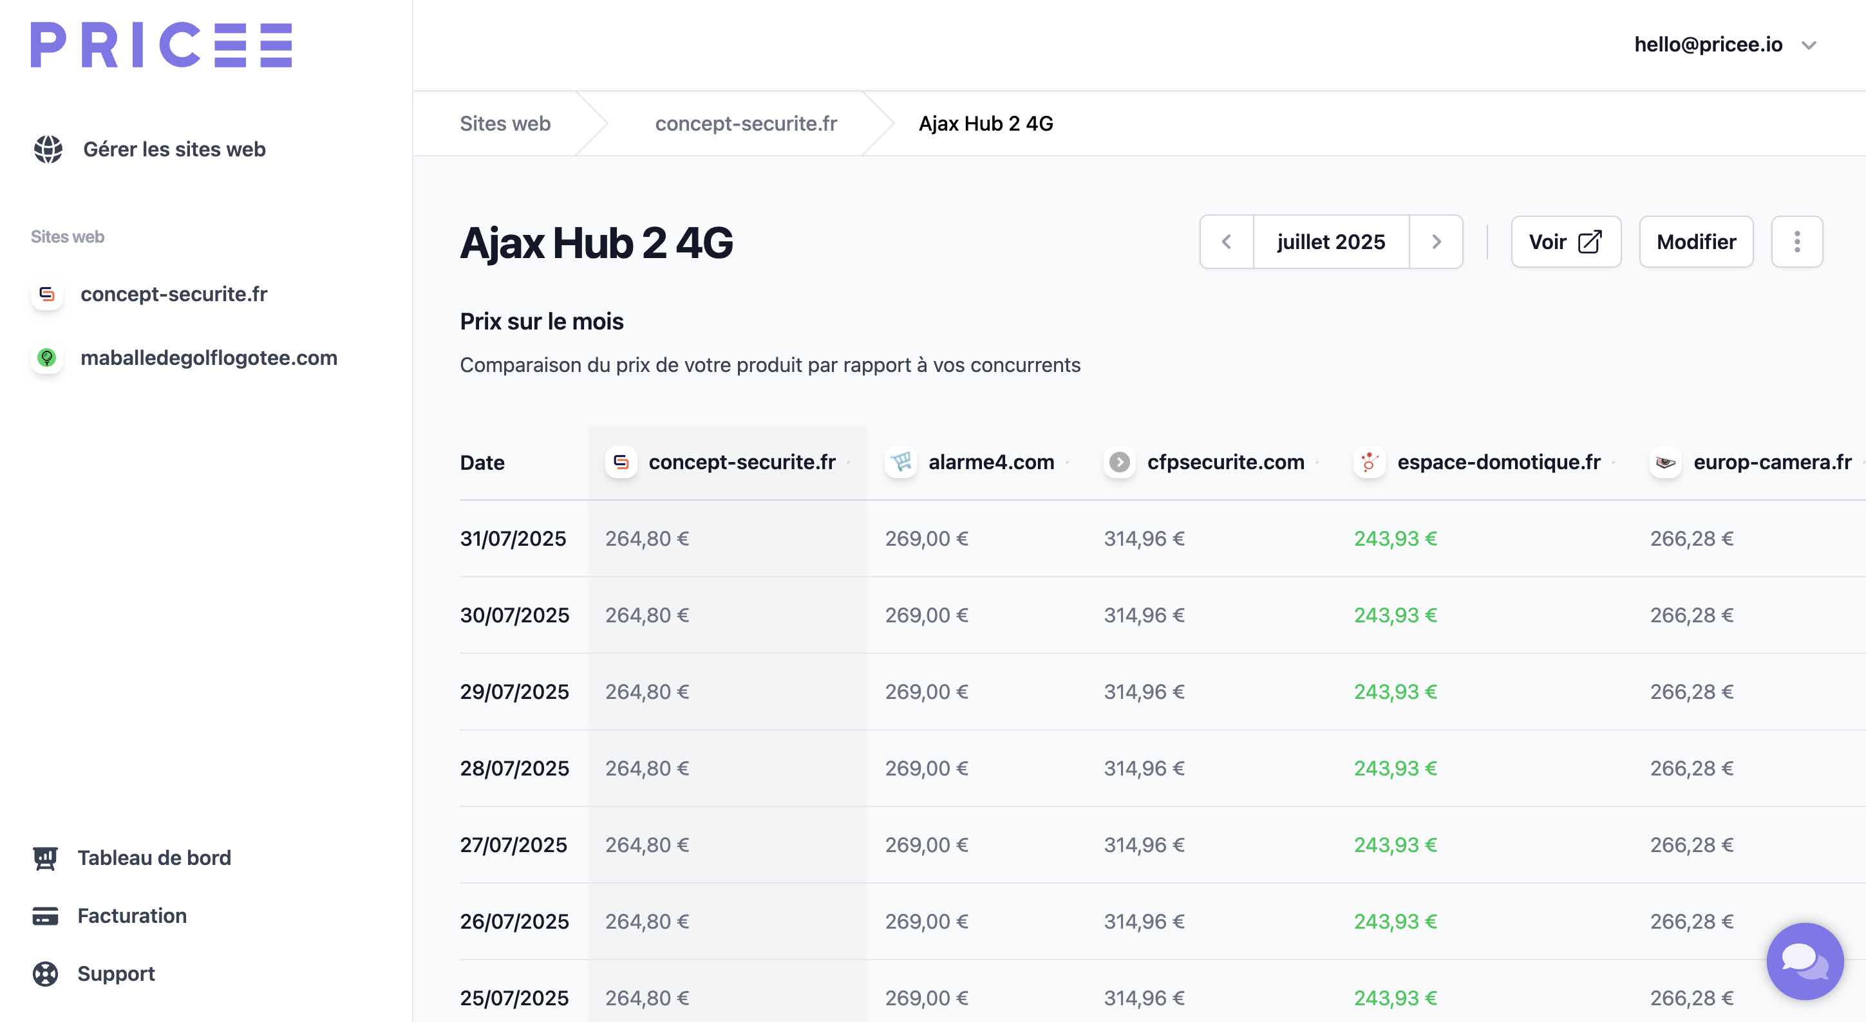The width and height of the screenshot is (1866, 1022).
Task: Click the alarme4.com cart favicon in the table header
Action: [x=900, y=463]
